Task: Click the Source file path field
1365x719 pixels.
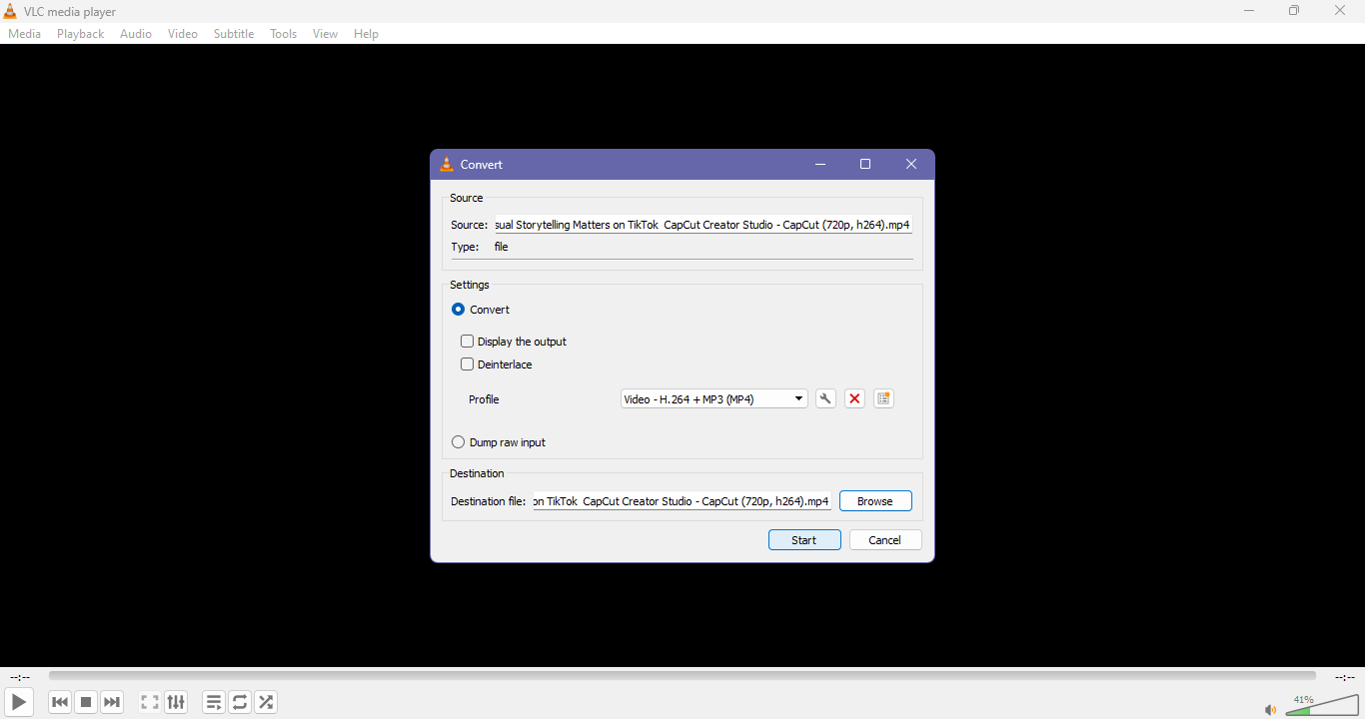Action: tap(703, 225)
